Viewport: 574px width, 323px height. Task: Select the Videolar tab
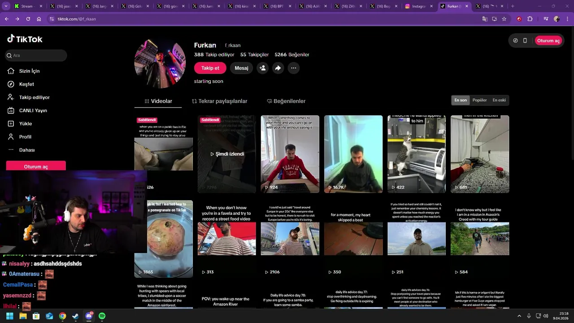[x=158, y=101]
